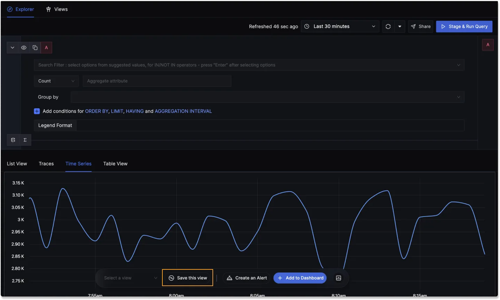Click the 3.15 K y-axis label
The height and width of the screenshot is (300, 500).
pos(18,183)
